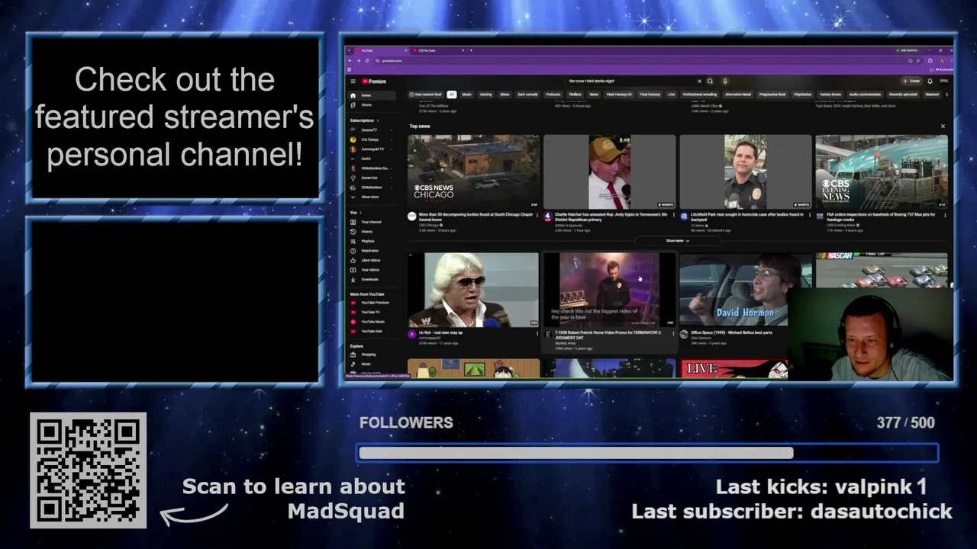Expand Show more subscriptions
The width and height of the screenshot is (977, 549).
tap(372, 197)
